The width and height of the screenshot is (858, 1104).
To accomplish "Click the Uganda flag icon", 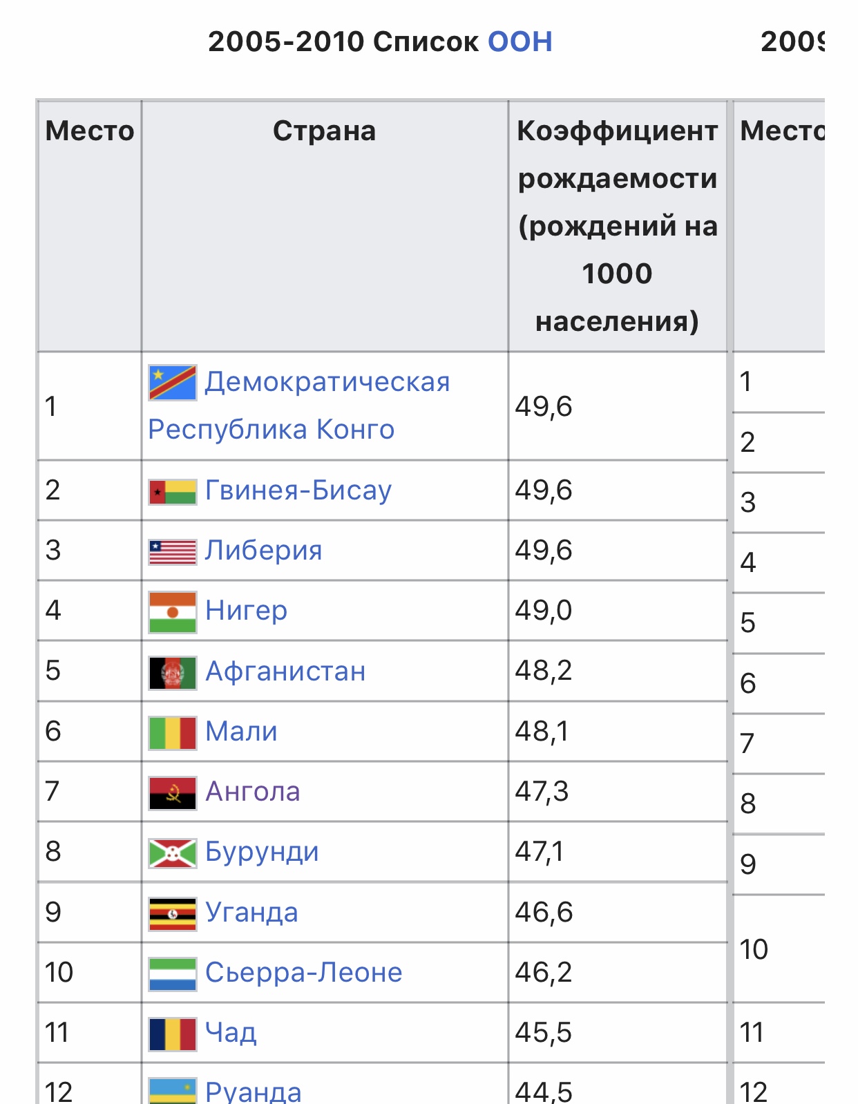I will (173, 913).
